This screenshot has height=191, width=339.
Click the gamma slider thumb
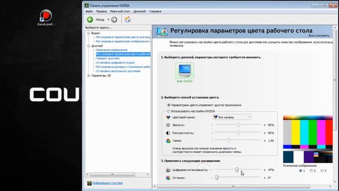click(228, 140)
